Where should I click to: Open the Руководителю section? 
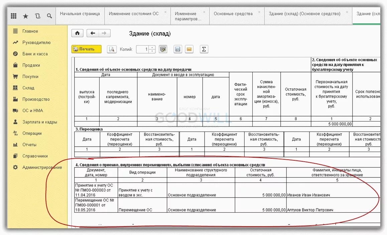(x=36, y=43)
